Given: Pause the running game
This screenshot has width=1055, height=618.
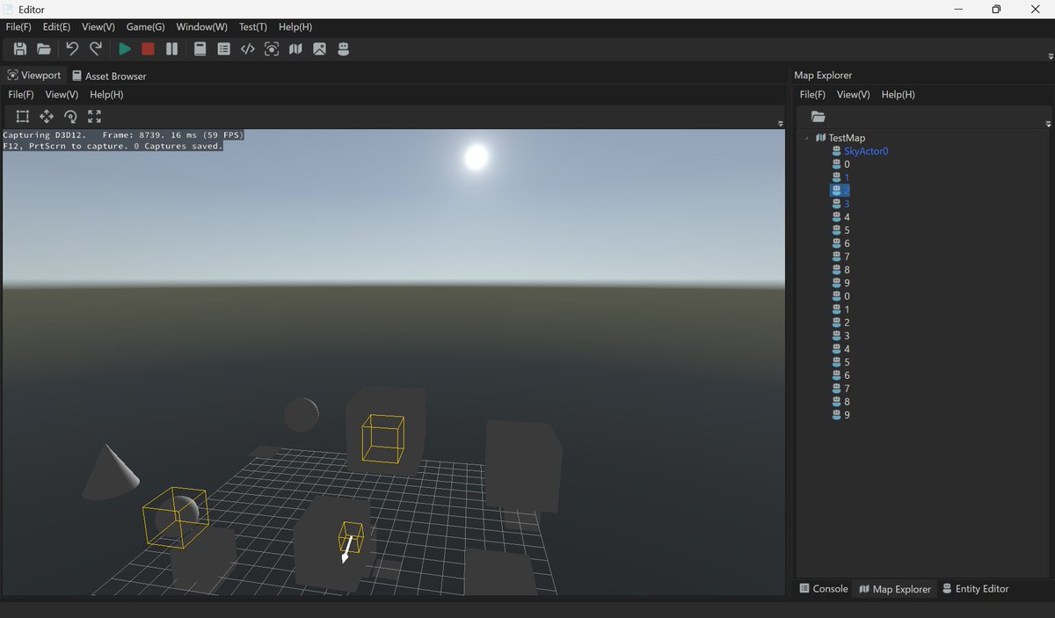Looking at the screenshot, I should (171, 49).
